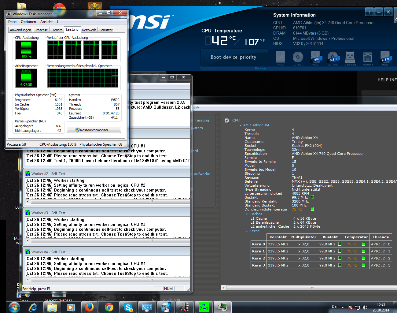Collapse the AMD Athlon X4 tree node

point(241,125)
